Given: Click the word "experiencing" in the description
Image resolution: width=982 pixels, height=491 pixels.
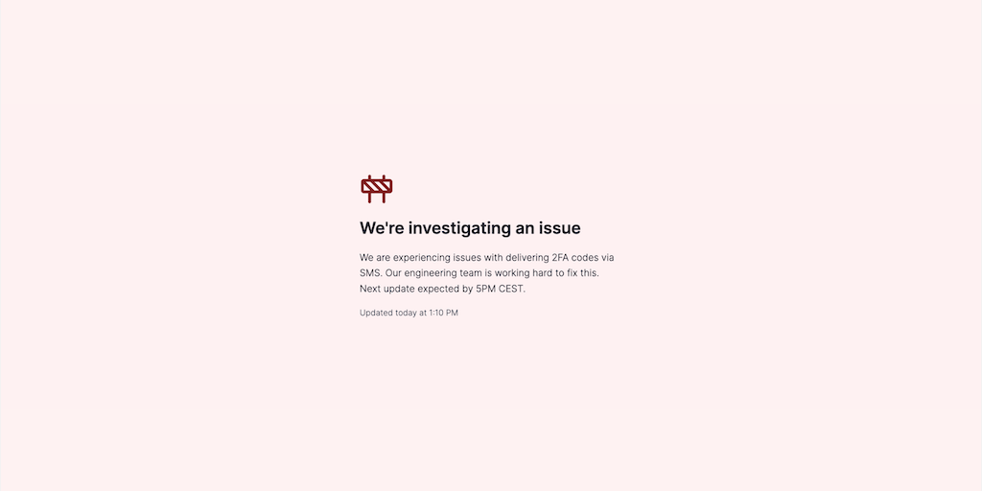Looking at the screenshot, I should coord(422,257).
